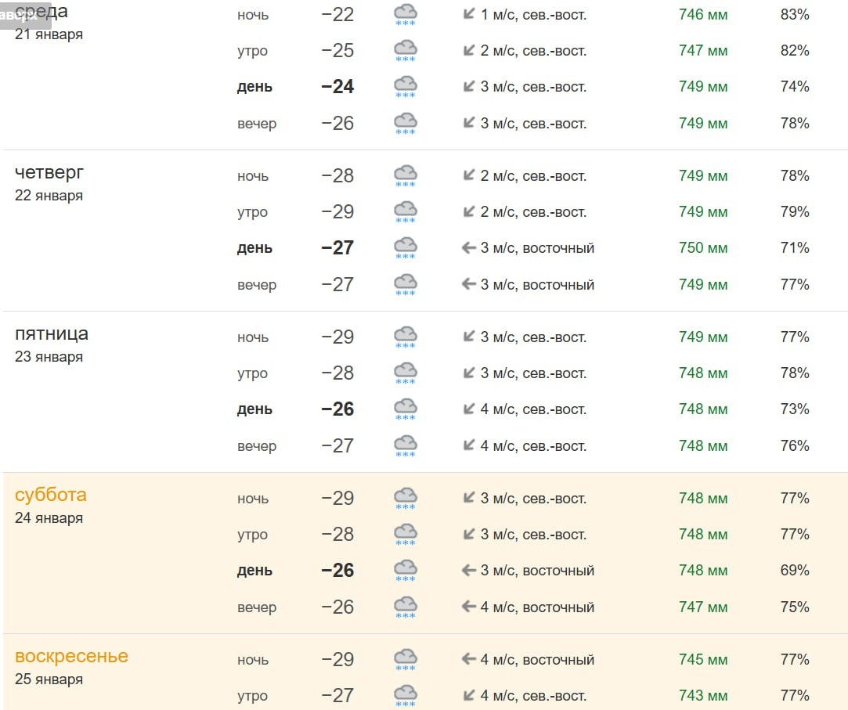Click the snow cloud icon for Thursday night

405,176
